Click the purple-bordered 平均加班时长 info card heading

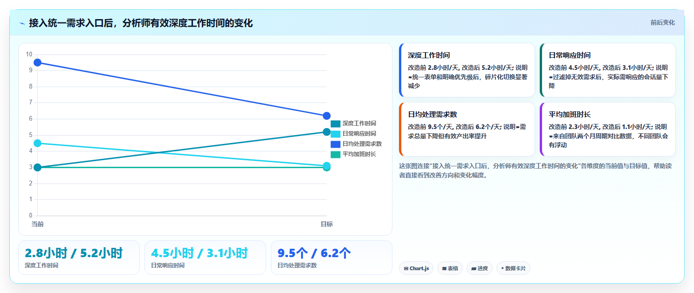(x=570, y=114)
